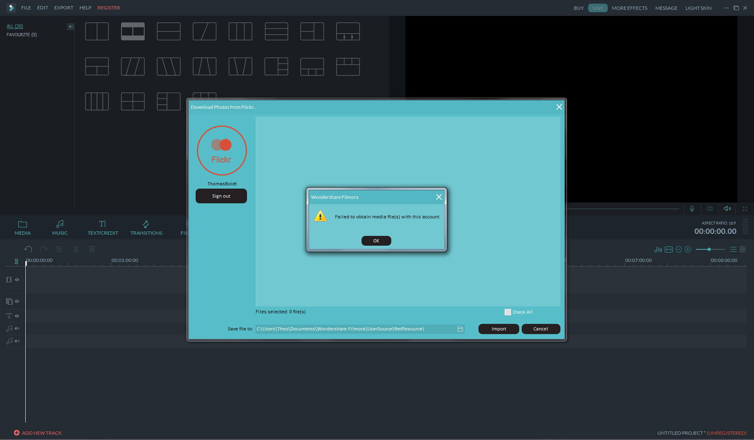Click the main video track film icon

[9, 279]
